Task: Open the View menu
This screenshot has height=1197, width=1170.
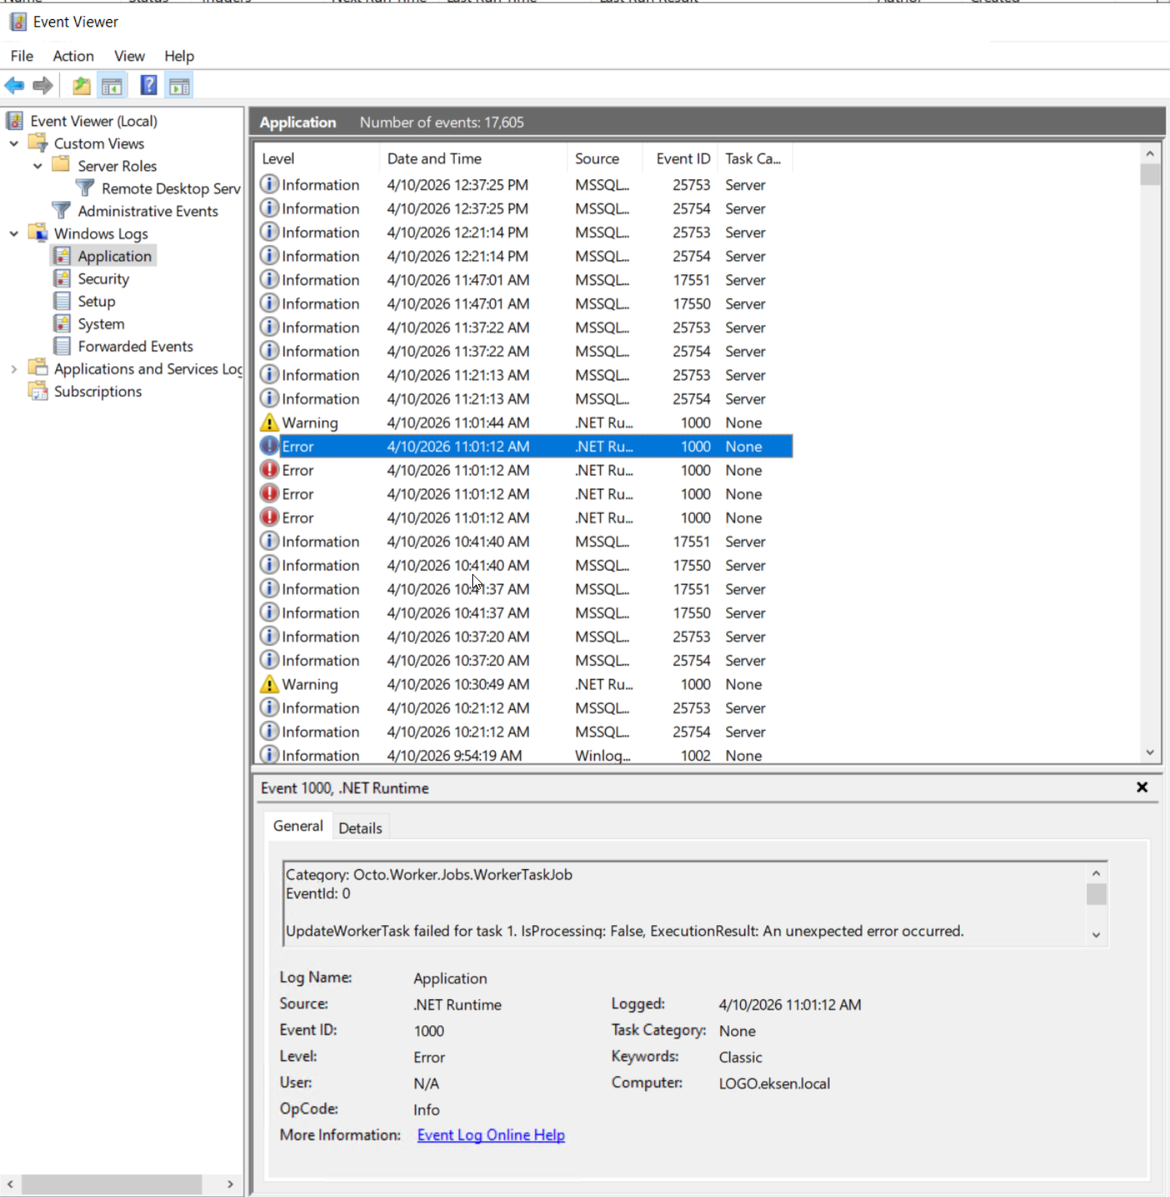Action: (x=129, y=56)
